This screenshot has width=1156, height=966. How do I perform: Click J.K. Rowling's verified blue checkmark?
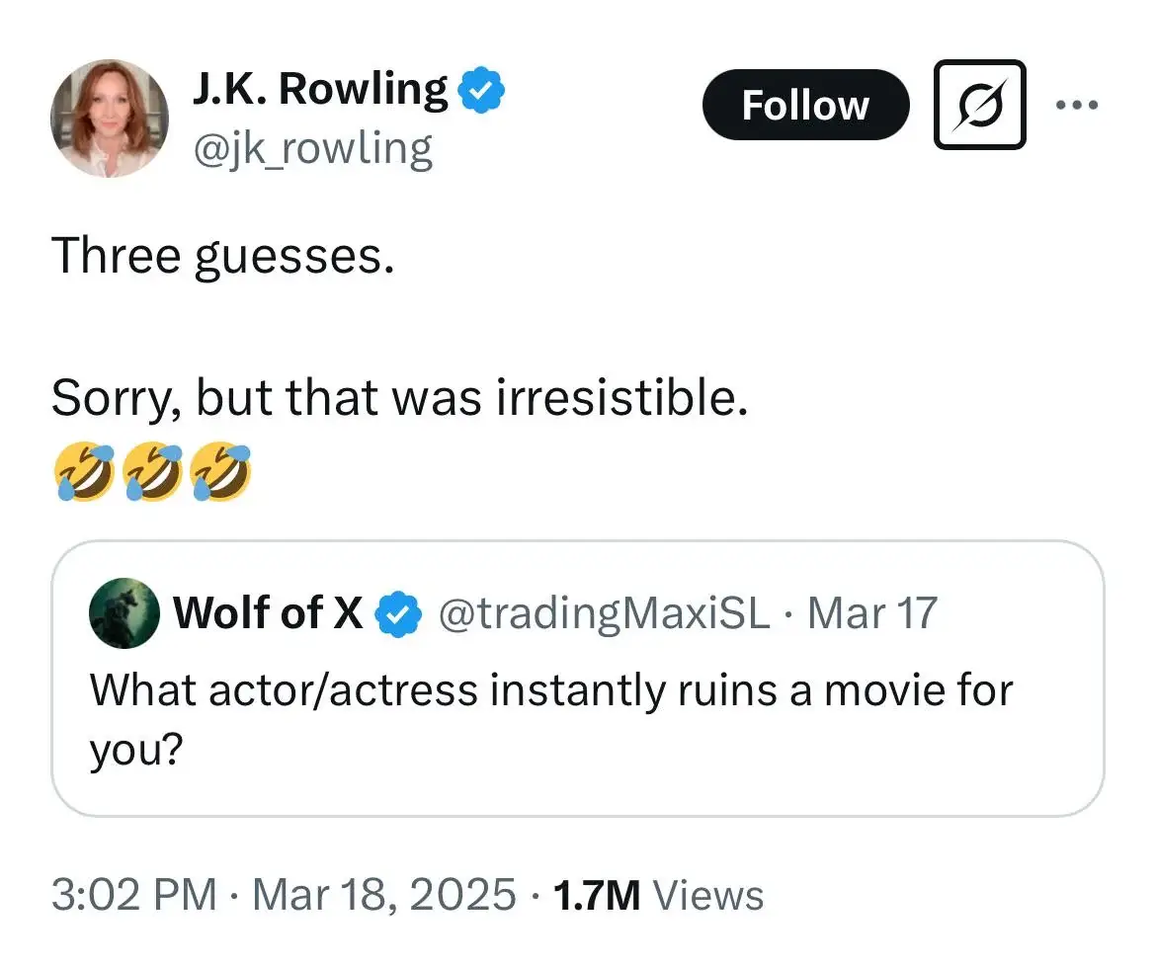tap(483, 87)
